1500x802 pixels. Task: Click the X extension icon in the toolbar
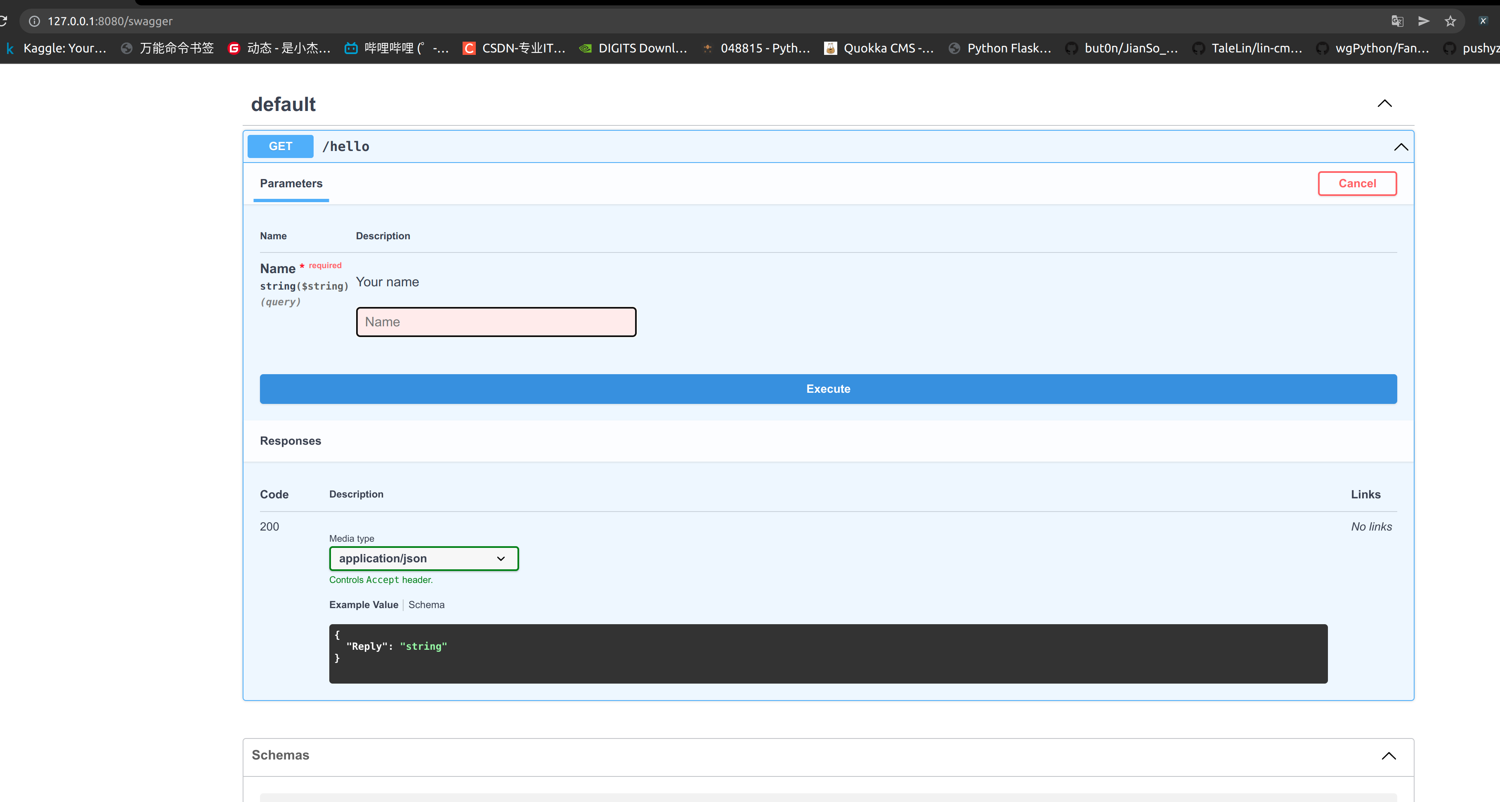click(x=1483, y=21)
